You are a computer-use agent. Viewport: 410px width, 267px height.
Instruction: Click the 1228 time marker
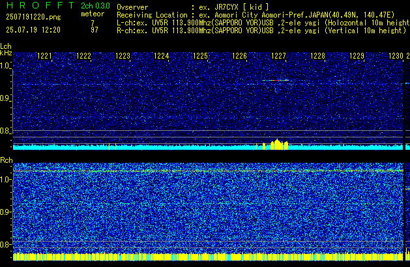coord(317,56)
